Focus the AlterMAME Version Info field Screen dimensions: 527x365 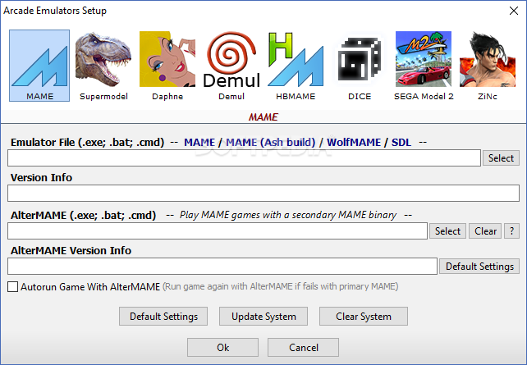point(222,267)
